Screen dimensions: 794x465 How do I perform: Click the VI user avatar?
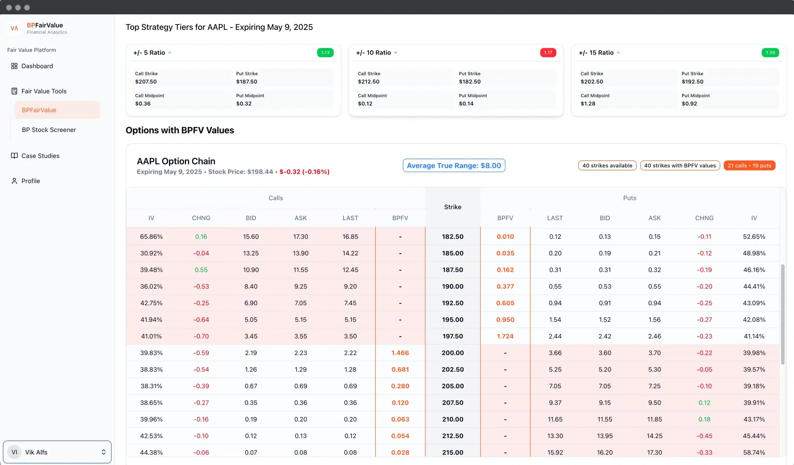[x=14, y=452]
